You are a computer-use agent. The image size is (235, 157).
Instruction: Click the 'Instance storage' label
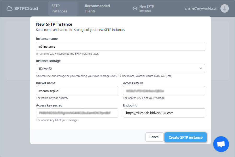(x=48, y=61)
